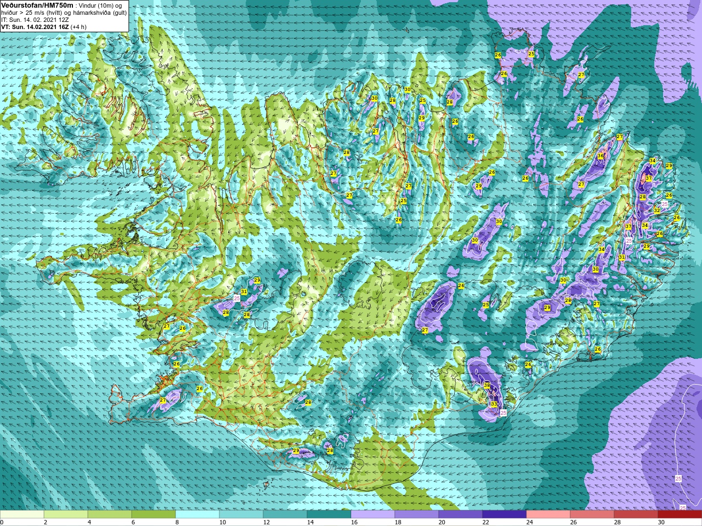702x526 pixels.
Task: Click the yellow 32 gust label
Action: click(x=657, y=210)
